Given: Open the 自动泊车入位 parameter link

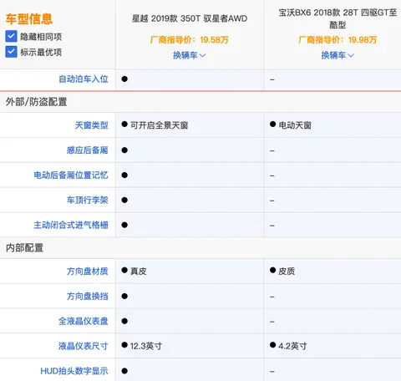Looking at the screenshot, I should pos(84,79).
